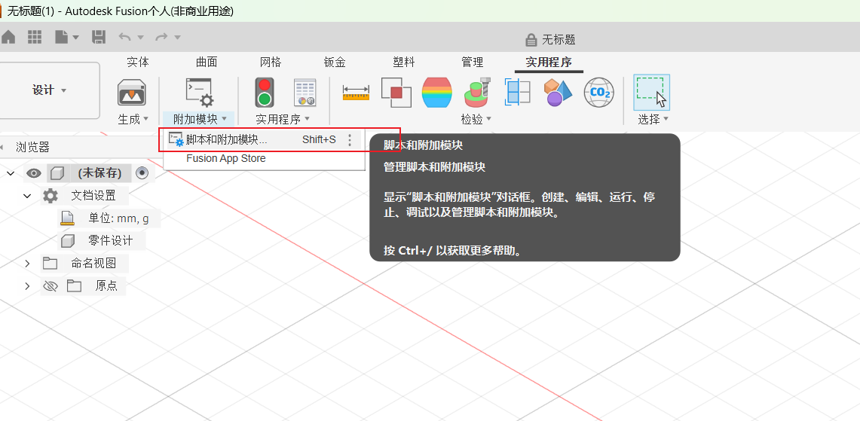Click the scripts and add-ins toolbar icon

pyautogui.click(x=199, y=93)
